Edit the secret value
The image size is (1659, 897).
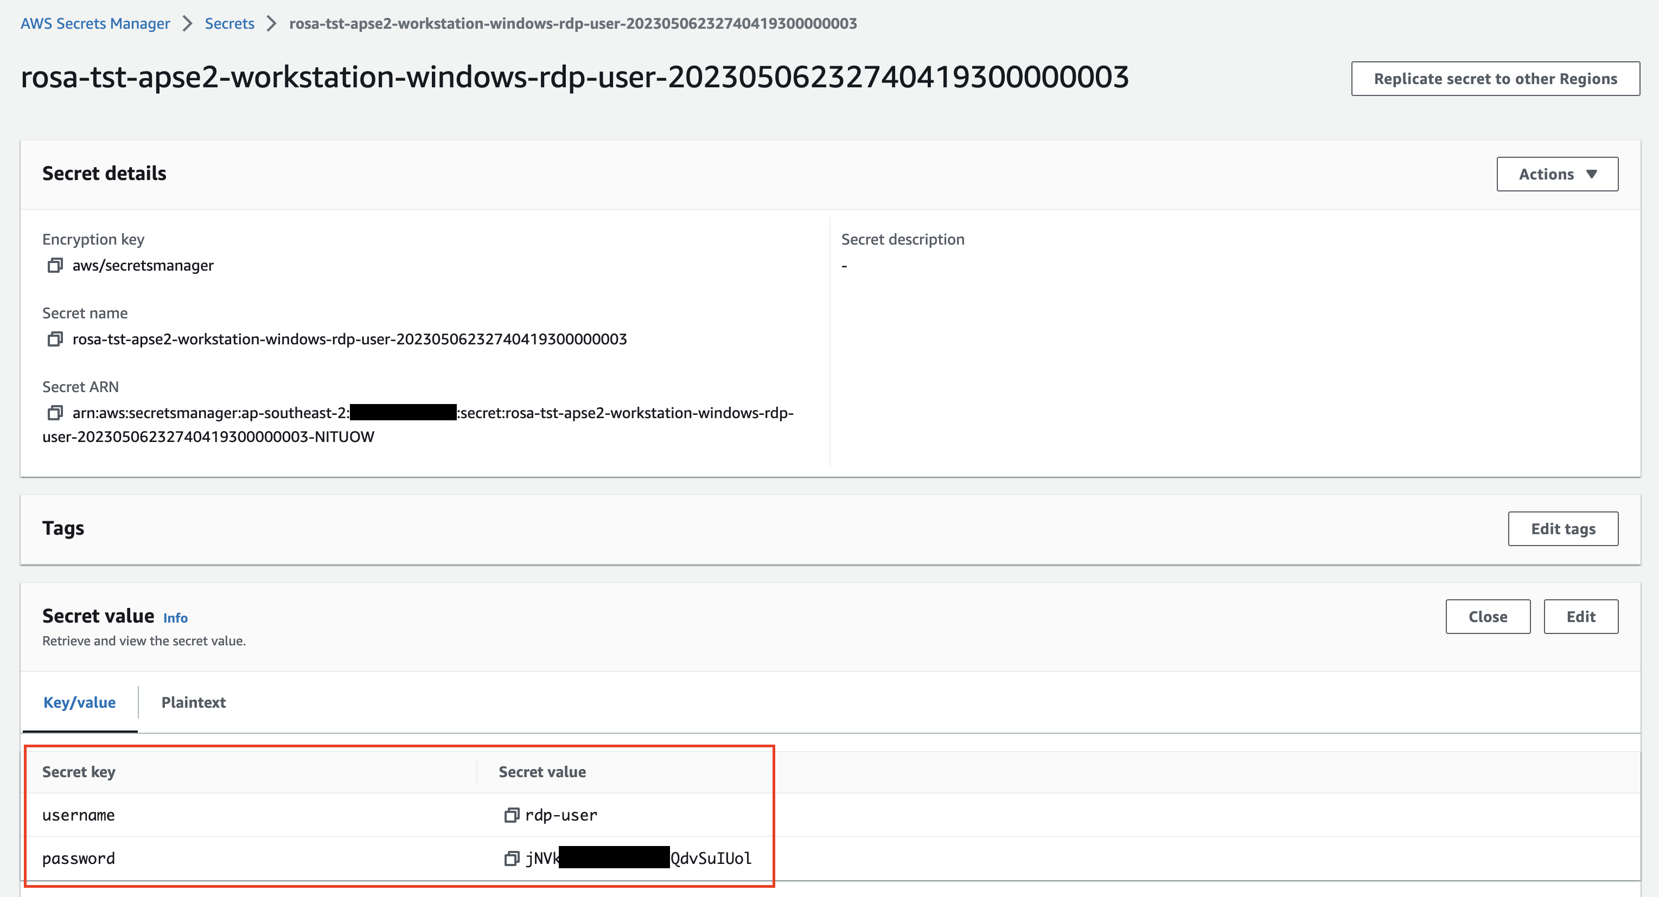tap(1580, 616)
